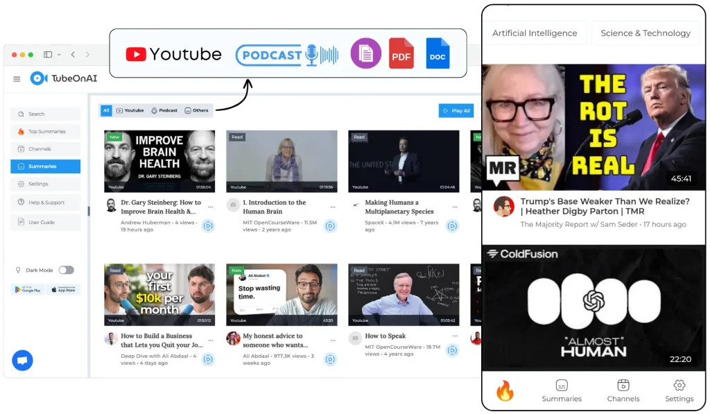Open the User Guide sidebar entry
The width and height of the screenshot is (710, 414).
pos(45,222)
